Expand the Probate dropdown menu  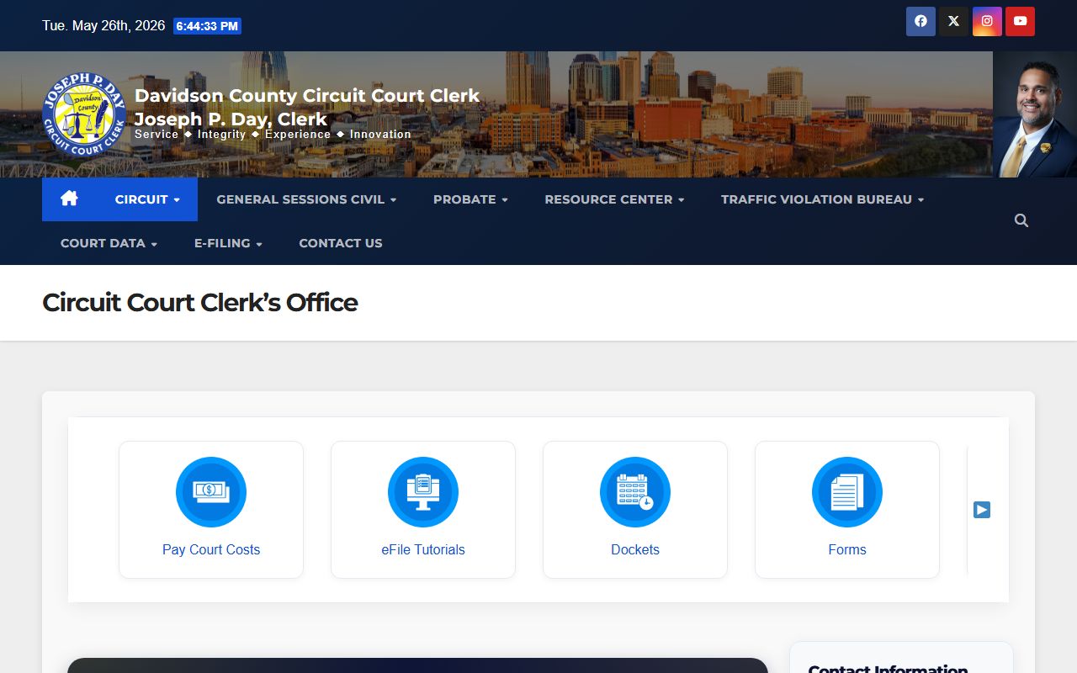tap(470, 199)
